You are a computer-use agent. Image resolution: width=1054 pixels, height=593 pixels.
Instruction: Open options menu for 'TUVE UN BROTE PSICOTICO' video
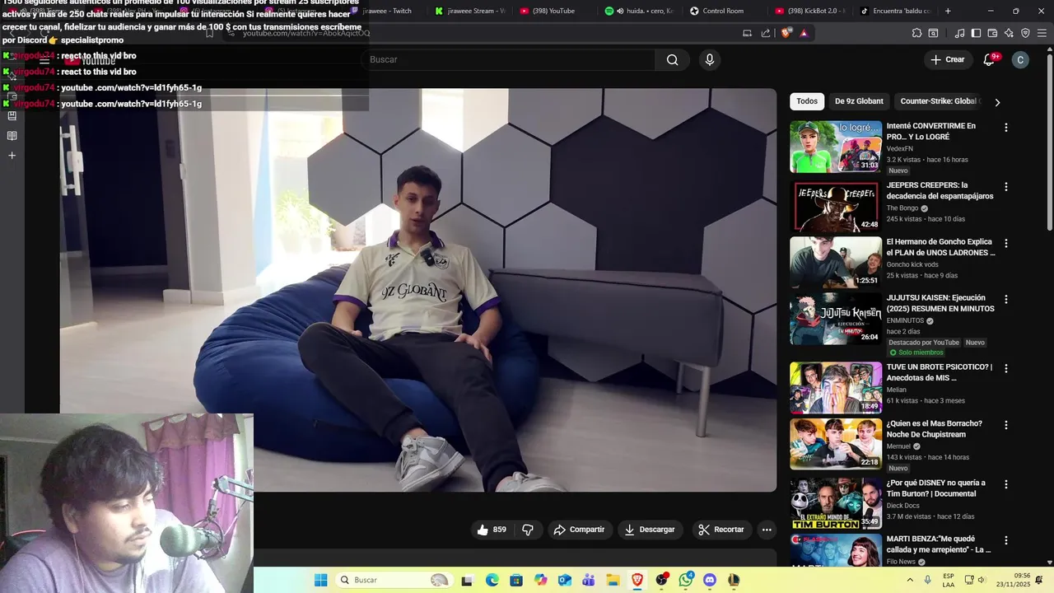click(1005, 369)
